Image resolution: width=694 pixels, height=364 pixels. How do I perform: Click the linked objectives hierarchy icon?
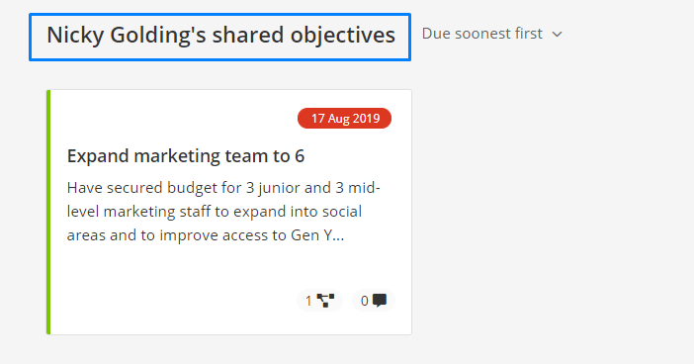326,301
